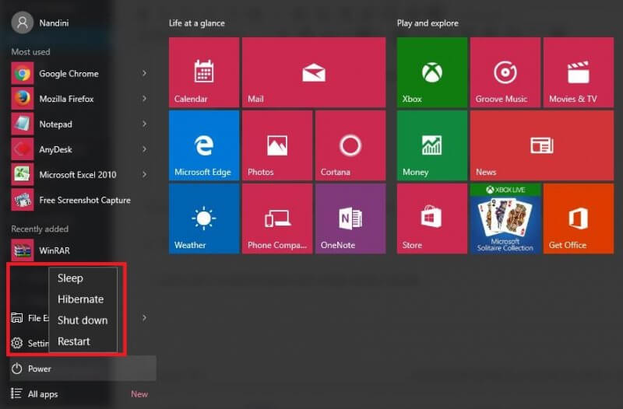Expand Notepad jump list arrow

coord(144,124)
